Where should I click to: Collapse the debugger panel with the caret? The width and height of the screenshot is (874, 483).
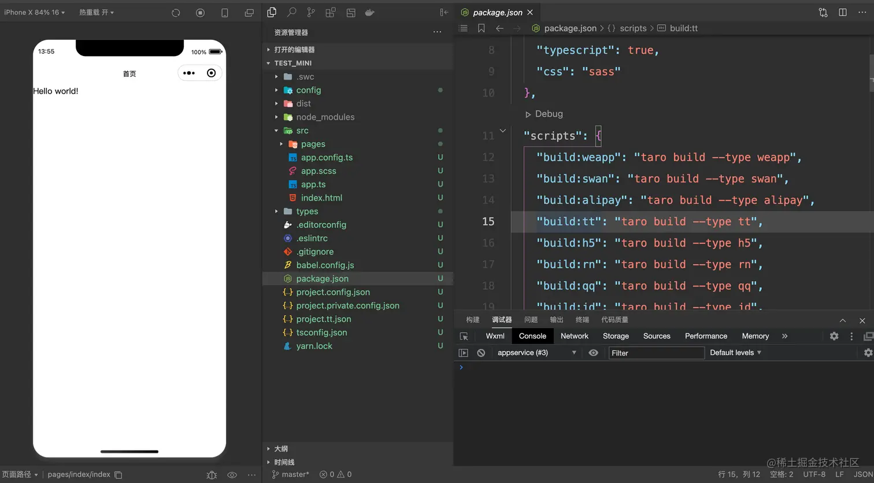click(x=843, y=320)
